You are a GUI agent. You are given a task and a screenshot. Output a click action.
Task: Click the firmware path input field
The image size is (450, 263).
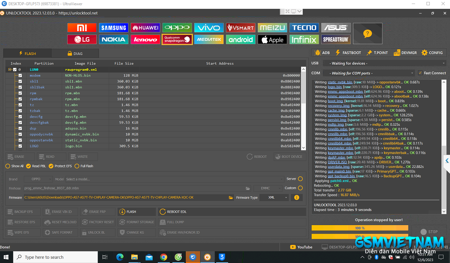pos(126,198)
